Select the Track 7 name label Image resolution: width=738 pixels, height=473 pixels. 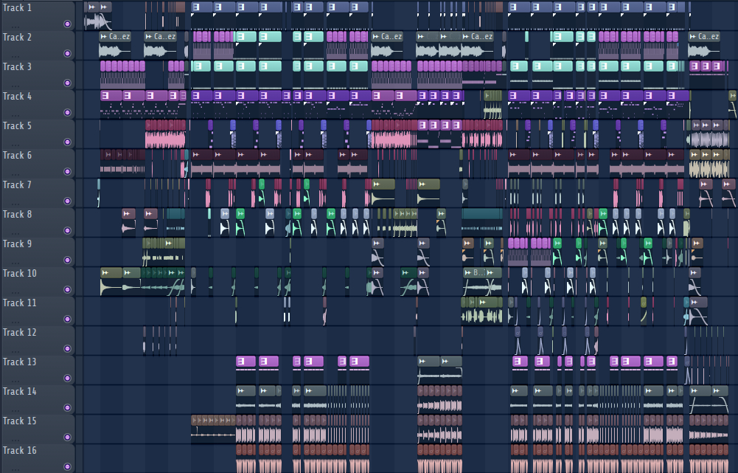click(x=18, y=184)
